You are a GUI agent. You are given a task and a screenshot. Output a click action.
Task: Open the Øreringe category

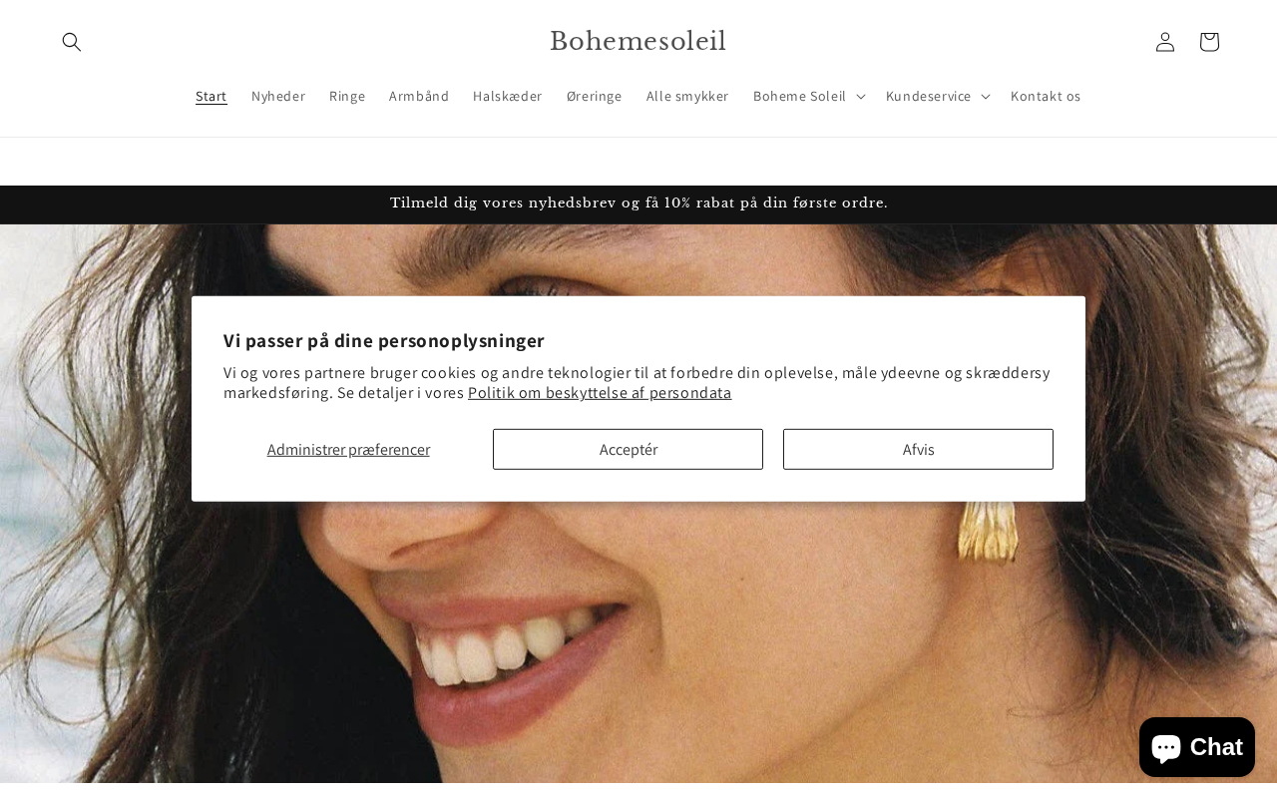pos(595,96)
